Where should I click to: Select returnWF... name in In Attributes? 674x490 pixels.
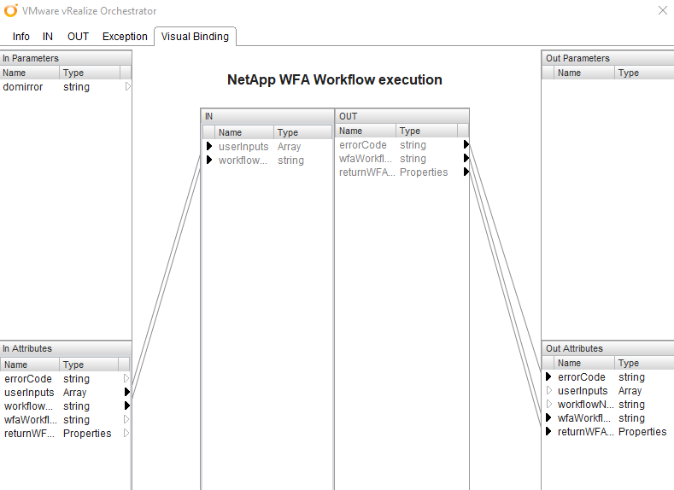click(29, 434)
